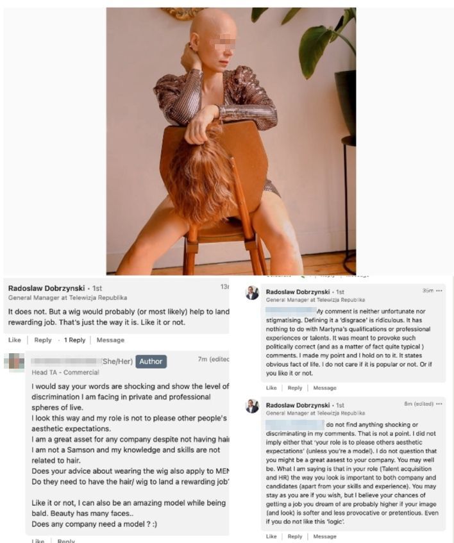454x543 pixels.
Task: Open the three-dot menu on the 8m edited comment
Action: [439, 404]
